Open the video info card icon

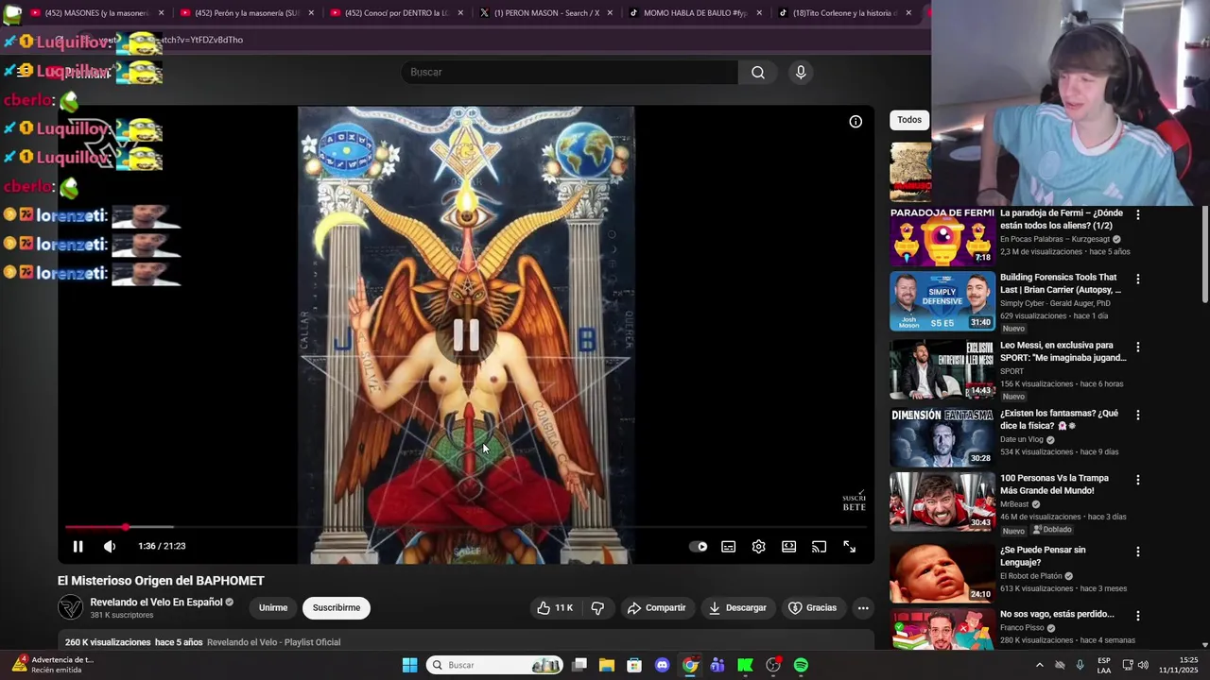point(856,121)
